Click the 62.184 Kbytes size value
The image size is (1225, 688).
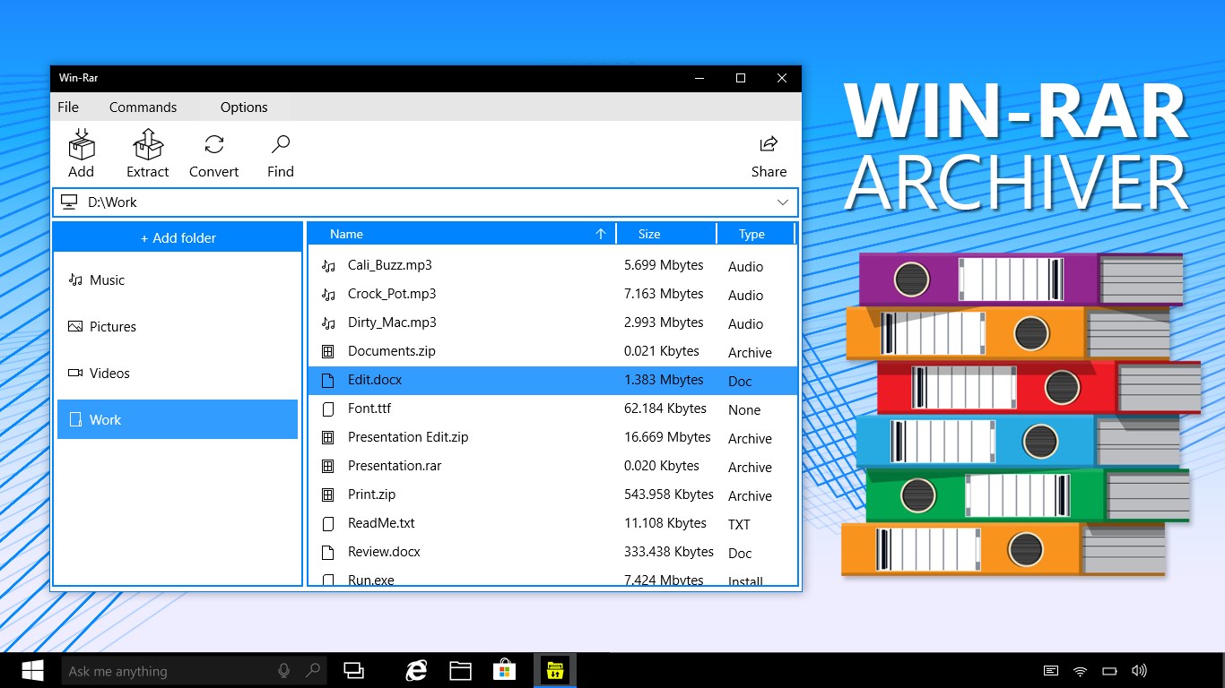click(665, 408)
